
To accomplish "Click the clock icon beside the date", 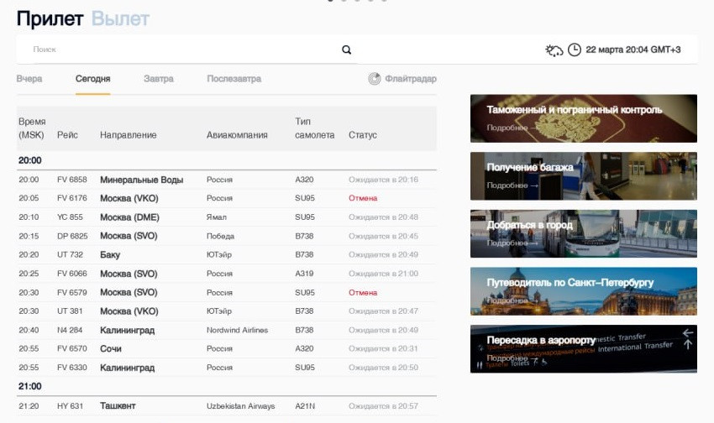I will 575,50.
